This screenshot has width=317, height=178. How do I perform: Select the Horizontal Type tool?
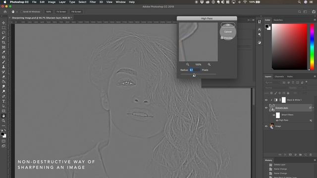tap(3, 101)
